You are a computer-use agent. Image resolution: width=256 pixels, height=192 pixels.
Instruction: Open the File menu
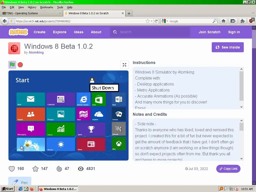click(4, 7)
